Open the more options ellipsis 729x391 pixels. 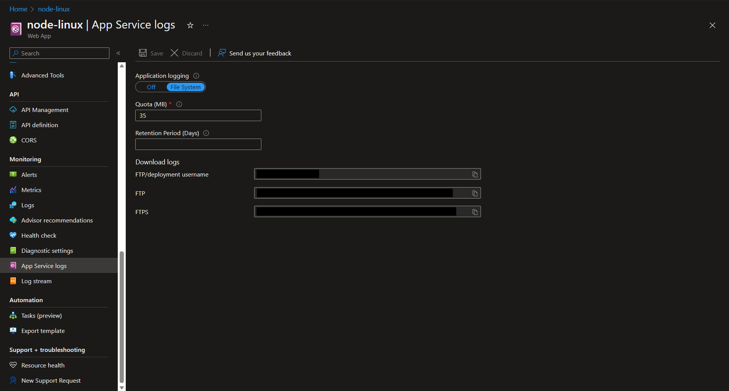coord(206,25)
